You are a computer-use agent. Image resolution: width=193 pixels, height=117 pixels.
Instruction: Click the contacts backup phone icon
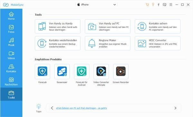click(x=142, y=26)
